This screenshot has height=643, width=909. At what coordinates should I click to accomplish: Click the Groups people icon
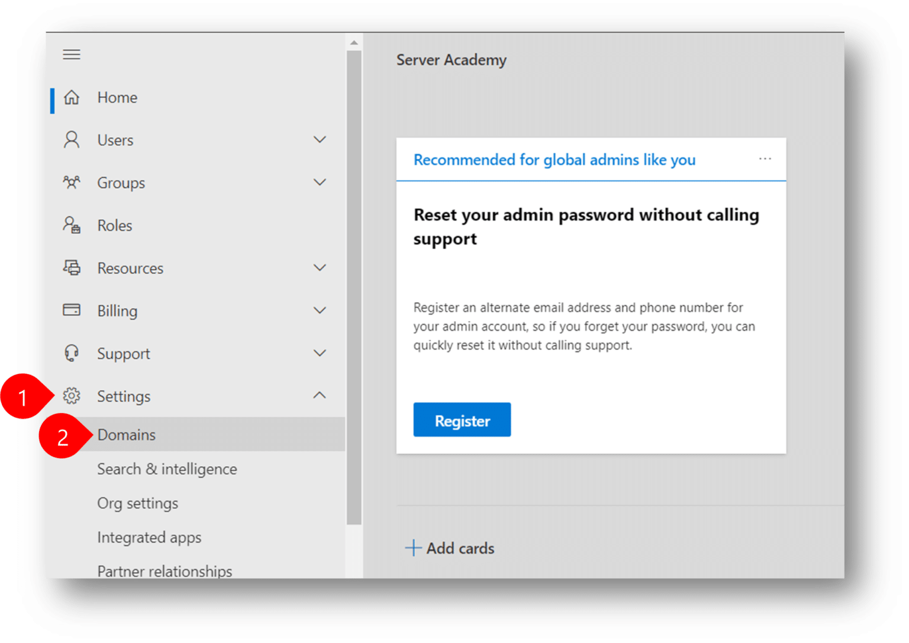[72, 183]
